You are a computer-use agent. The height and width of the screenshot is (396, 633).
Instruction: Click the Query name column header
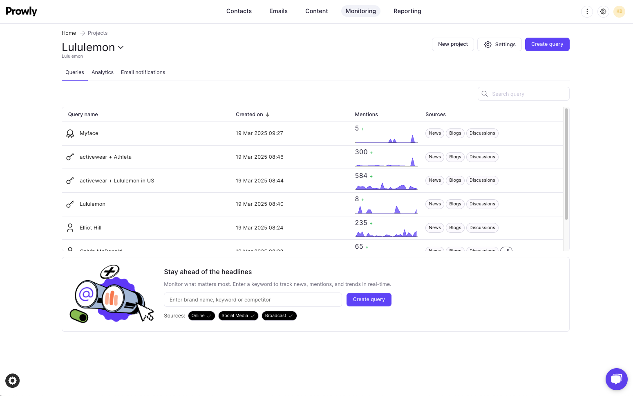click(x=83, y=115)
